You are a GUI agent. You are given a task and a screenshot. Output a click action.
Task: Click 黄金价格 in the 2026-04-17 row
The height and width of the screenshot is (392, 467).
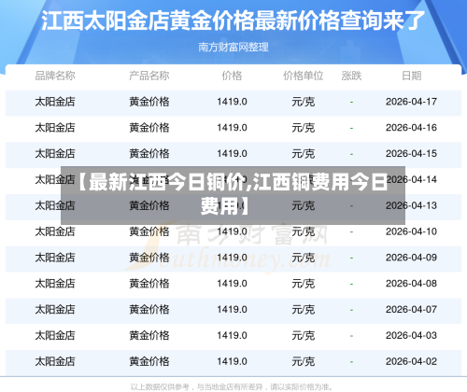[149, 102]
